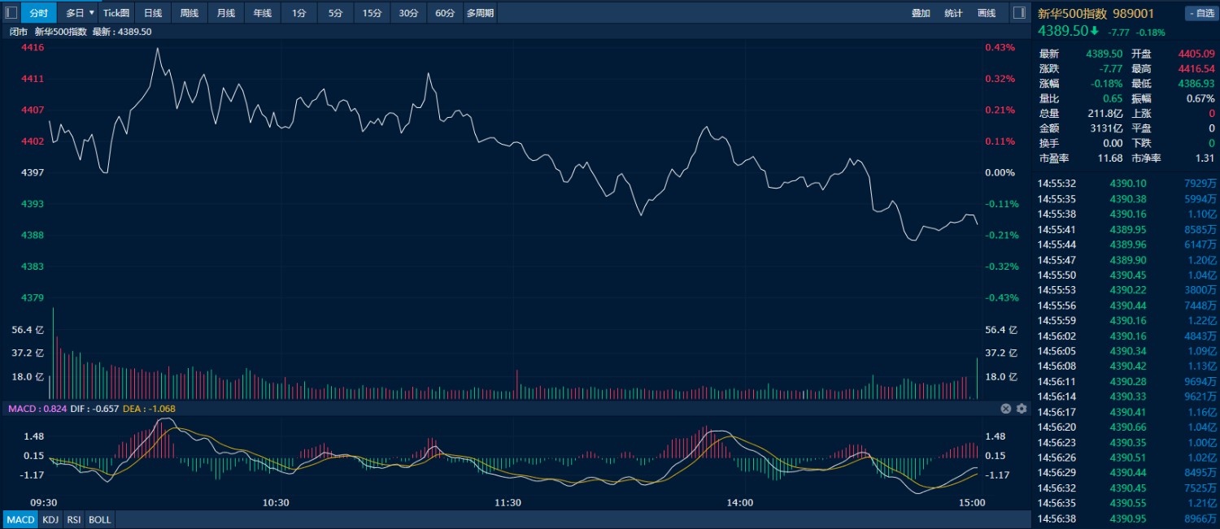Screen dimensions: 1220x529
Task: Open the 多周期 multi-period view
Action: click(479, 13)
